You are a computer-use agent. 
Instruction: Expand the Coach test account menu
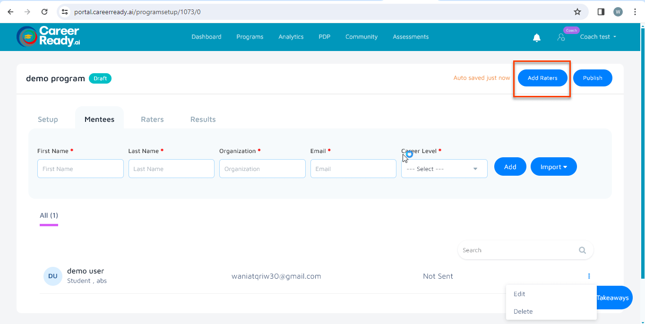[x=598, y=37]
